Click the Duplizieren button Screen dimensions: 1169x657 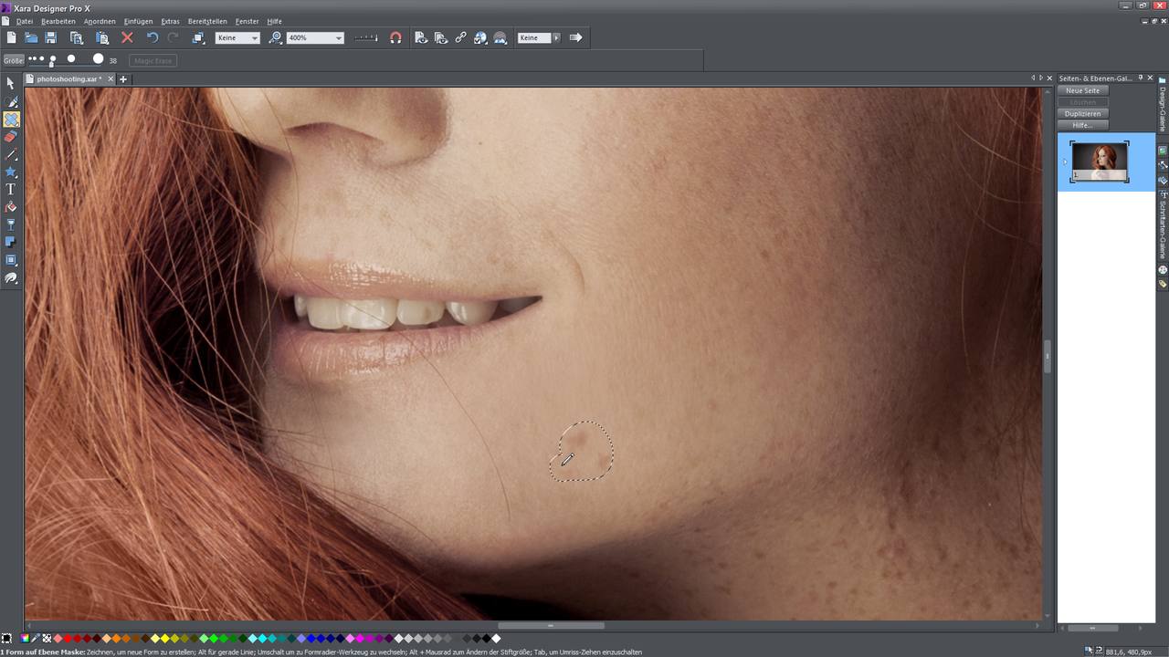coord(1083,113)
